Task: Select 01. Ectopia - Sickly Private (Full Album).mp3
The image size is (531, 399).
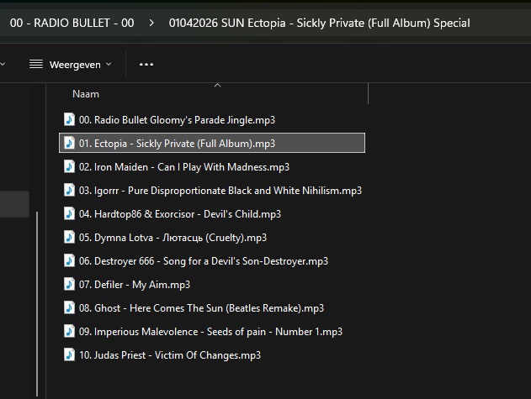Action: click(x=212, y=143)
